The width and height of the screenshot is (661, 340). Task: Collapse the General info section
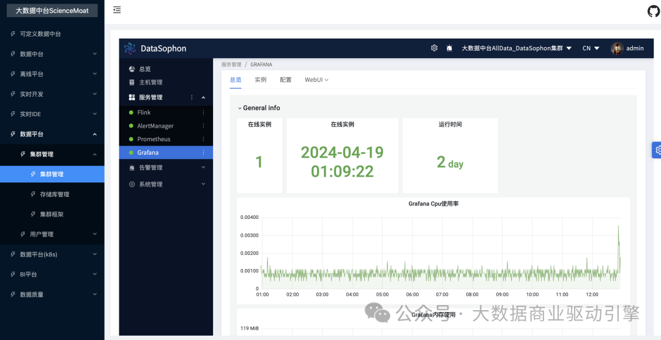pyautogui.click(x=240, y=108)
